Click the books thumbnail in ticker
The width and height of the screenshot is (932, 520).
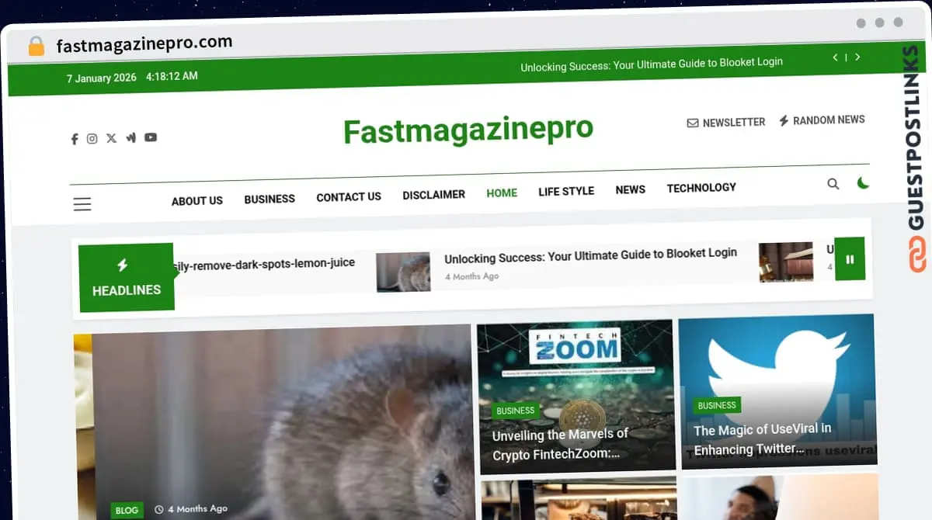coord(786,262)
